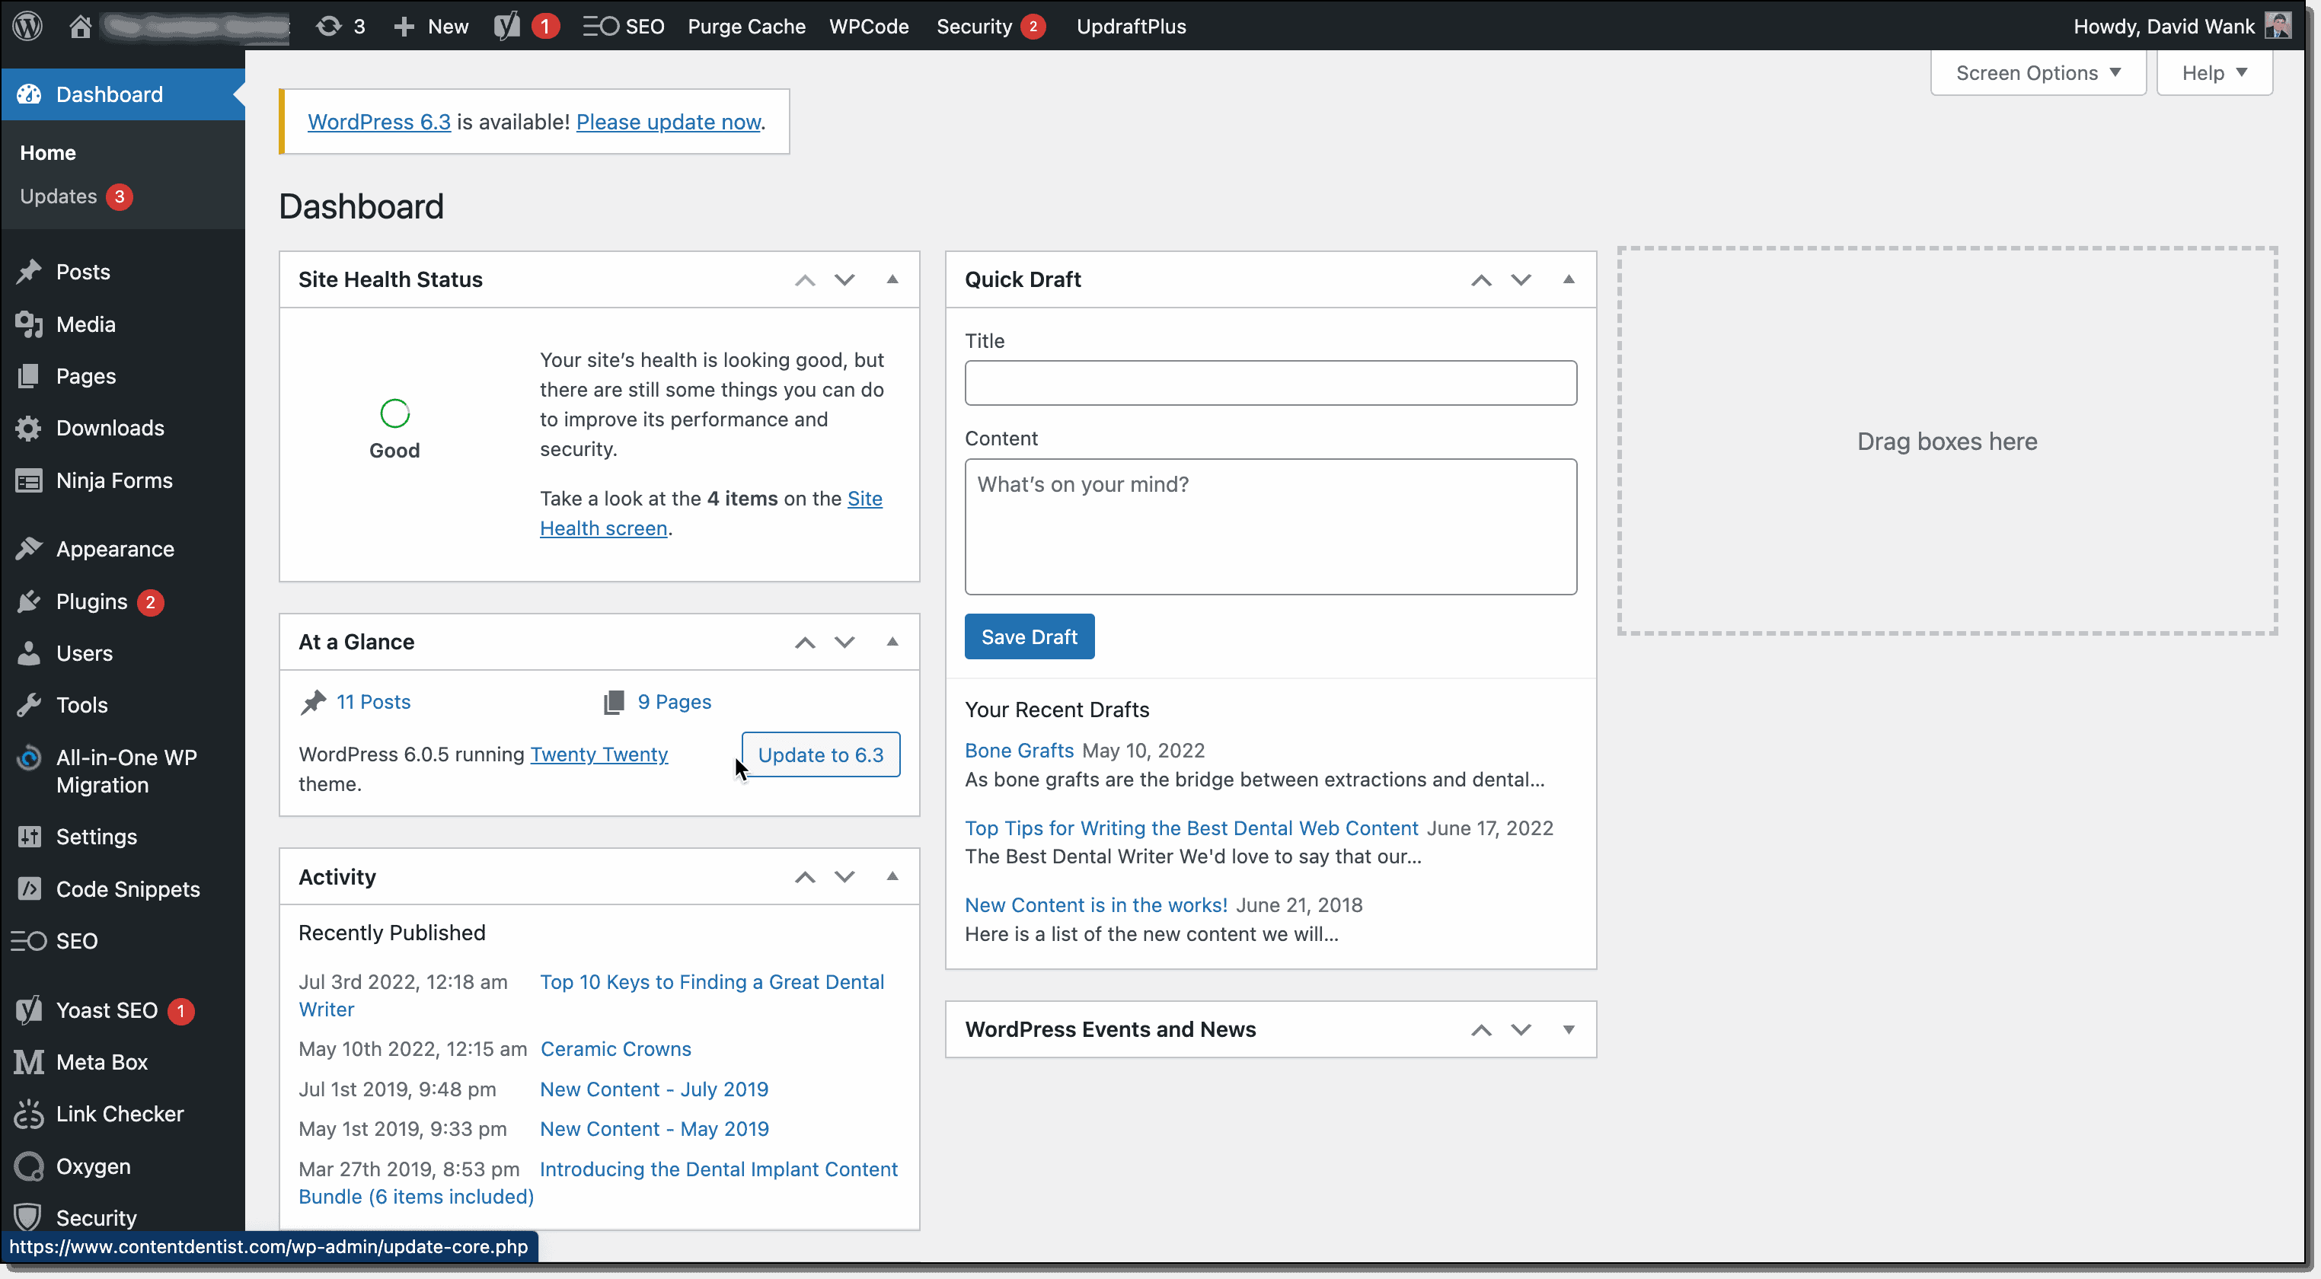
Task: Click the Ninja Forms icon
Action: [29, 480]
